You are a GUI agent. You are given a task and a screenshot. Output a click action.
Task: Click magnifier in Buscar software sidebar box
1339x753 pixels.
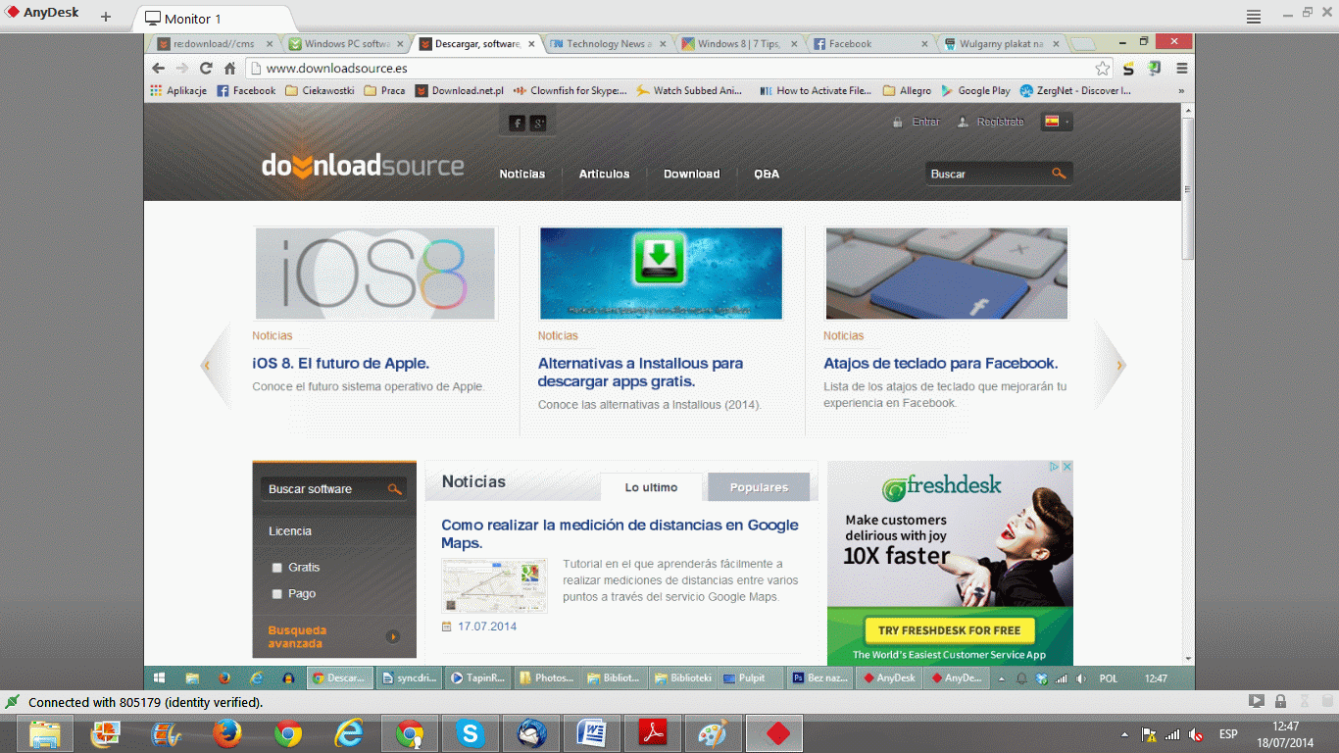[394, 488]
